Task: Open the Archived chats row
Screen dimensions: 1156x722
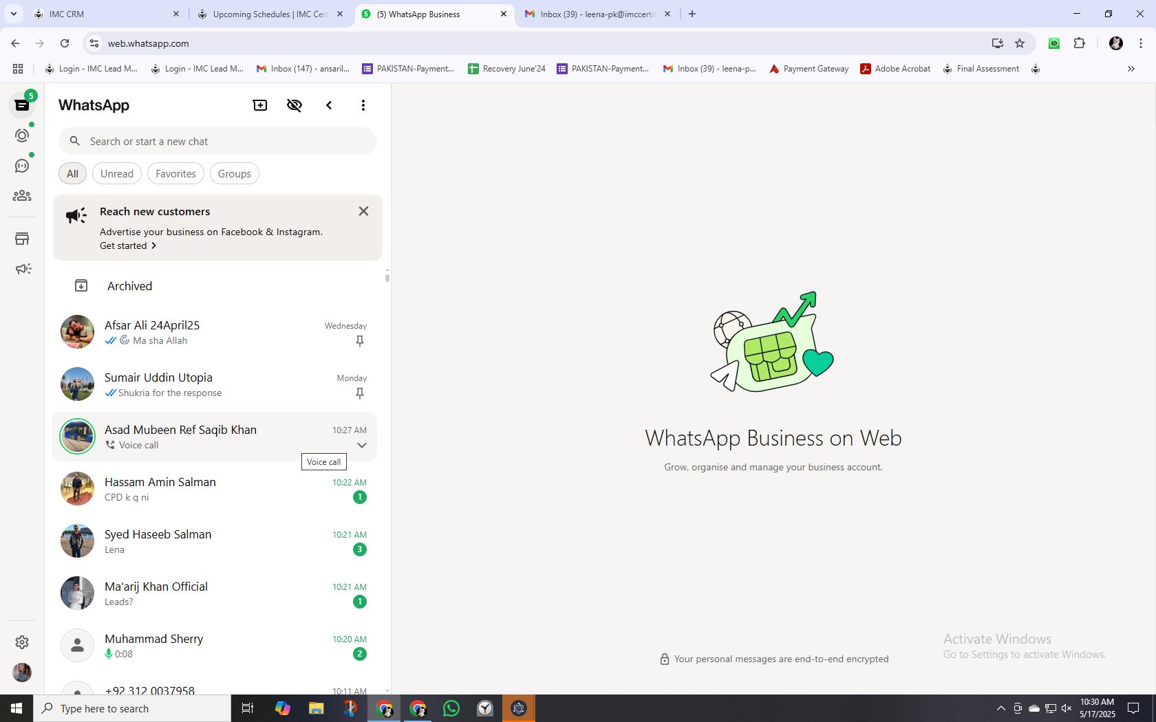Action: [215, 286]
